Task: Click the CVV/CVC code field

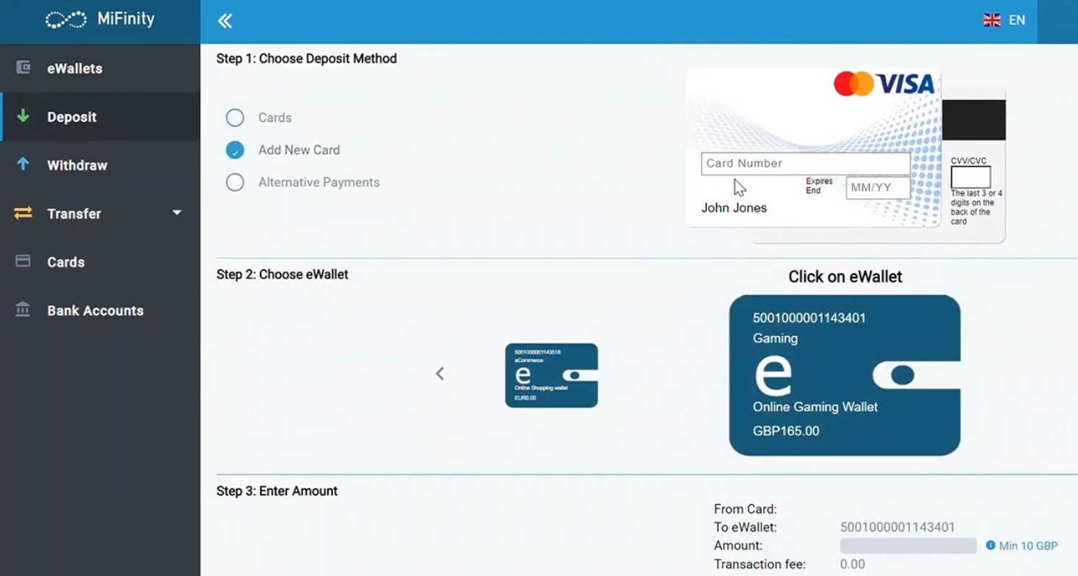Action: (971, 177)
